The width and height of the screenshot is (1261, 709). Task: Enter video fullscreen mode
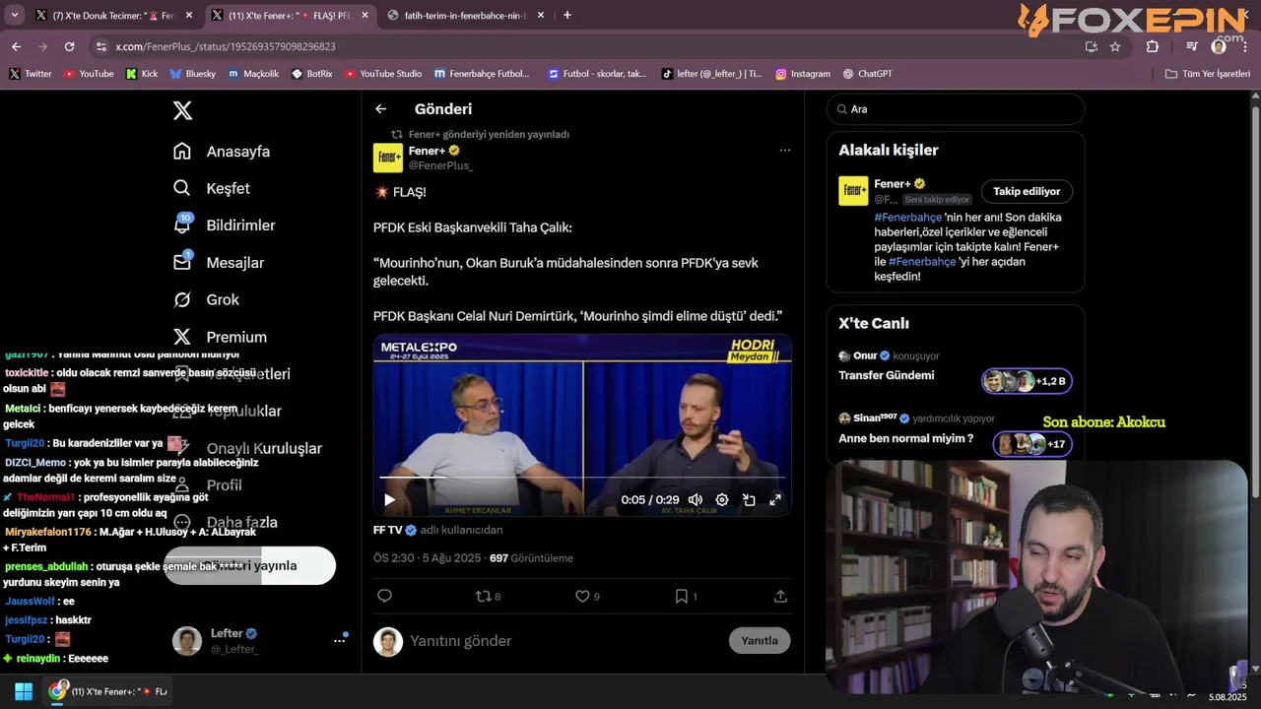(775, 500)
